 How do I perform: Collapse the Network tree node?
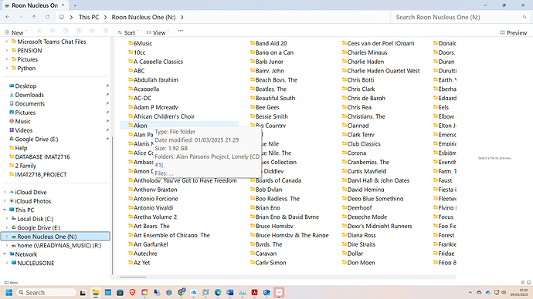(x=5, y=254)
